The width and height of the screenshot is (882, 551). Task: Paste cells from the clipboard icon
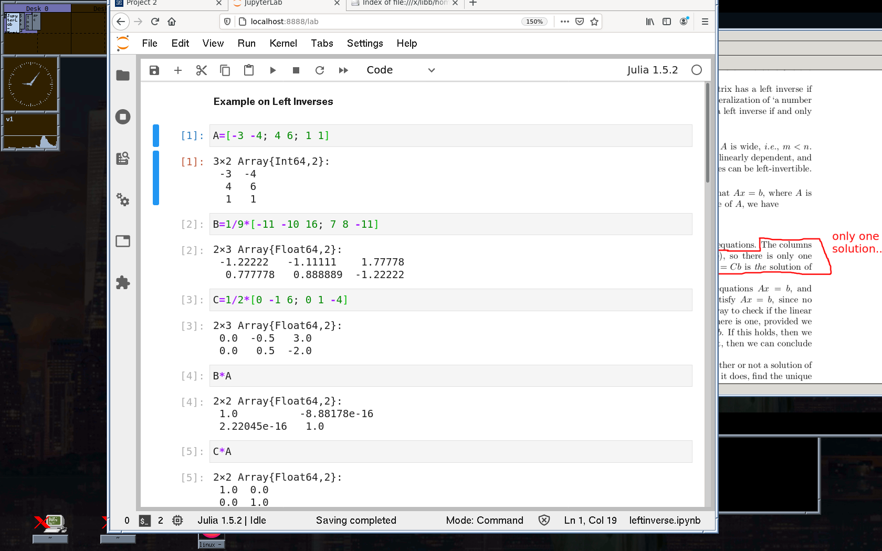point(249,70)
